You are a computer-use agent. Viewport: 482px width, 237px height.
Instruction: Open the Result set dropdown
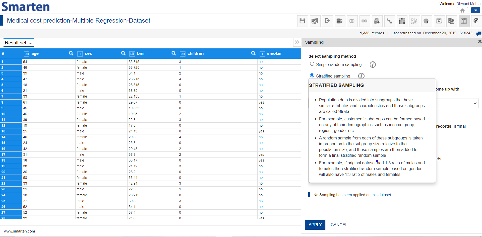point(19,43)
